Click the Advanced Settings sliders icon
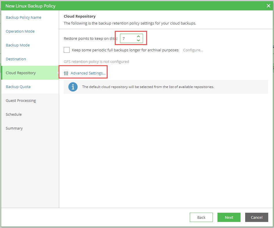Image resolution: width=274 pixels, height=228 pixels. coord(66,73)
